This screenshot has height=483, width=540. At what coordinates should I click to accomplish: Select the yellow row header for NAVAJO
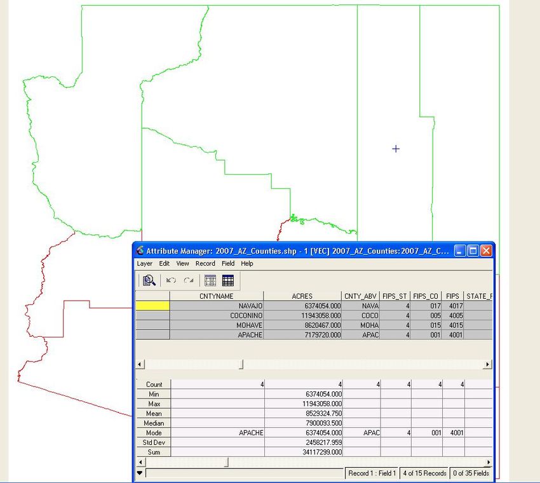click(152, 306)
